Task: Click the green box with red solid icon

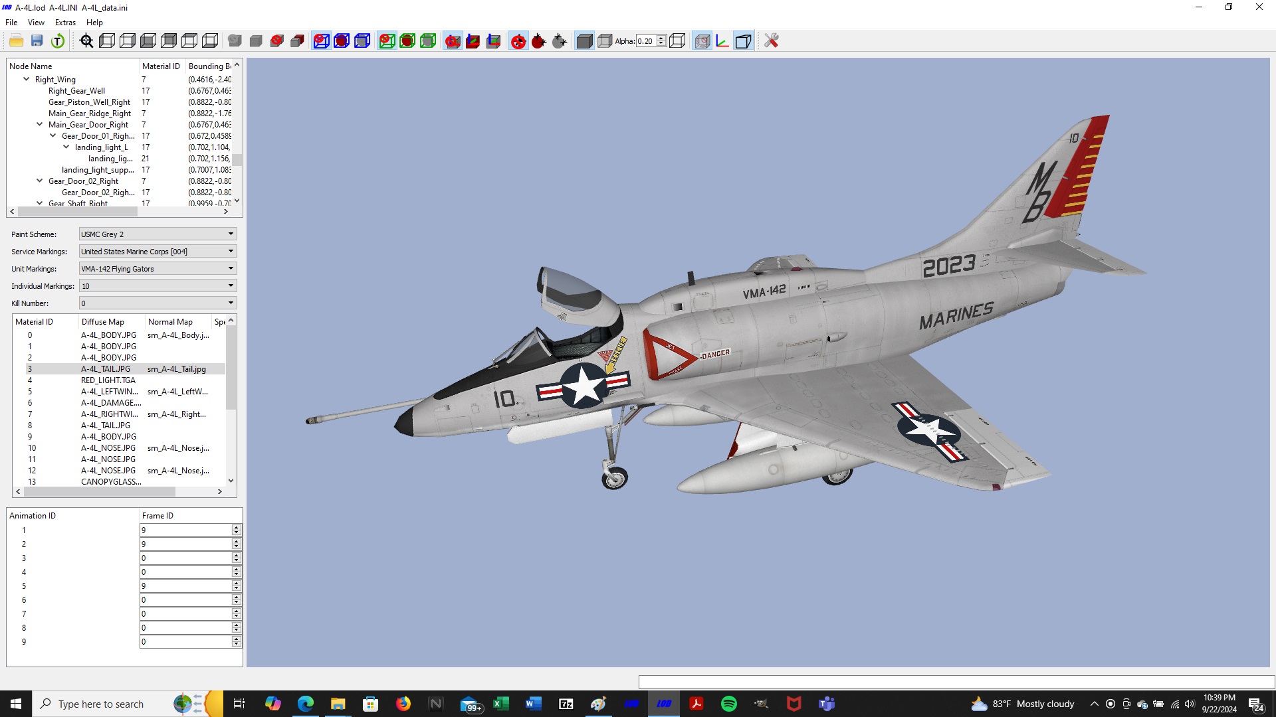Action: pyautogui.click(x=407, y=41)
